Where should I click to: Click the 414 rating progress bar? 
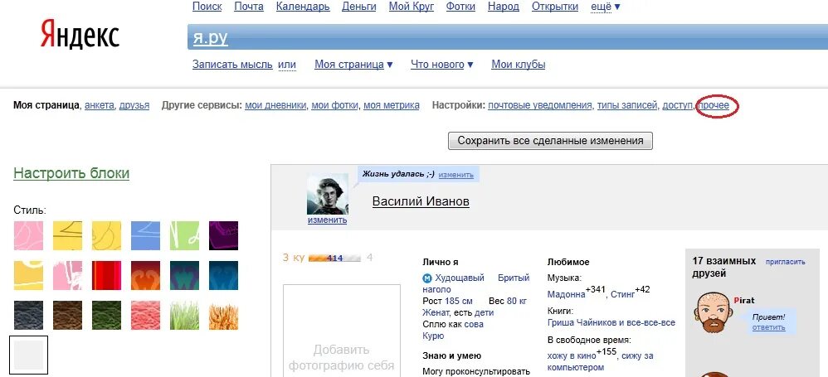335,258
